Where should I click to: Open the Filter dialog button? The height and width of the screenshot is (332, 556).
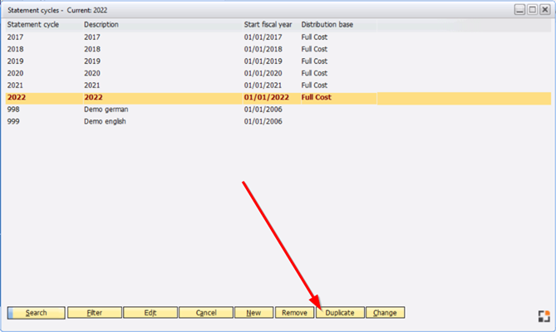[x=93, y=313]
